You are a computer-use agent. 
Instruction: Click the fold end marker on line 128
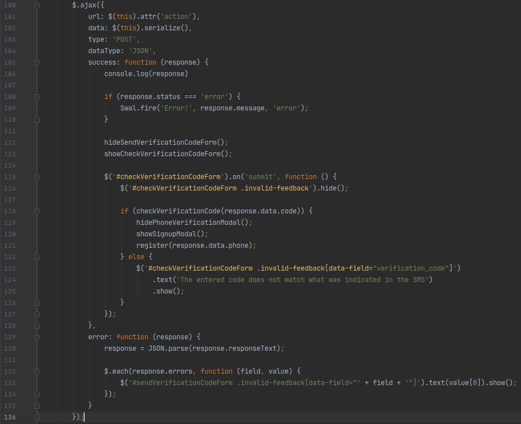click(37, 326)
